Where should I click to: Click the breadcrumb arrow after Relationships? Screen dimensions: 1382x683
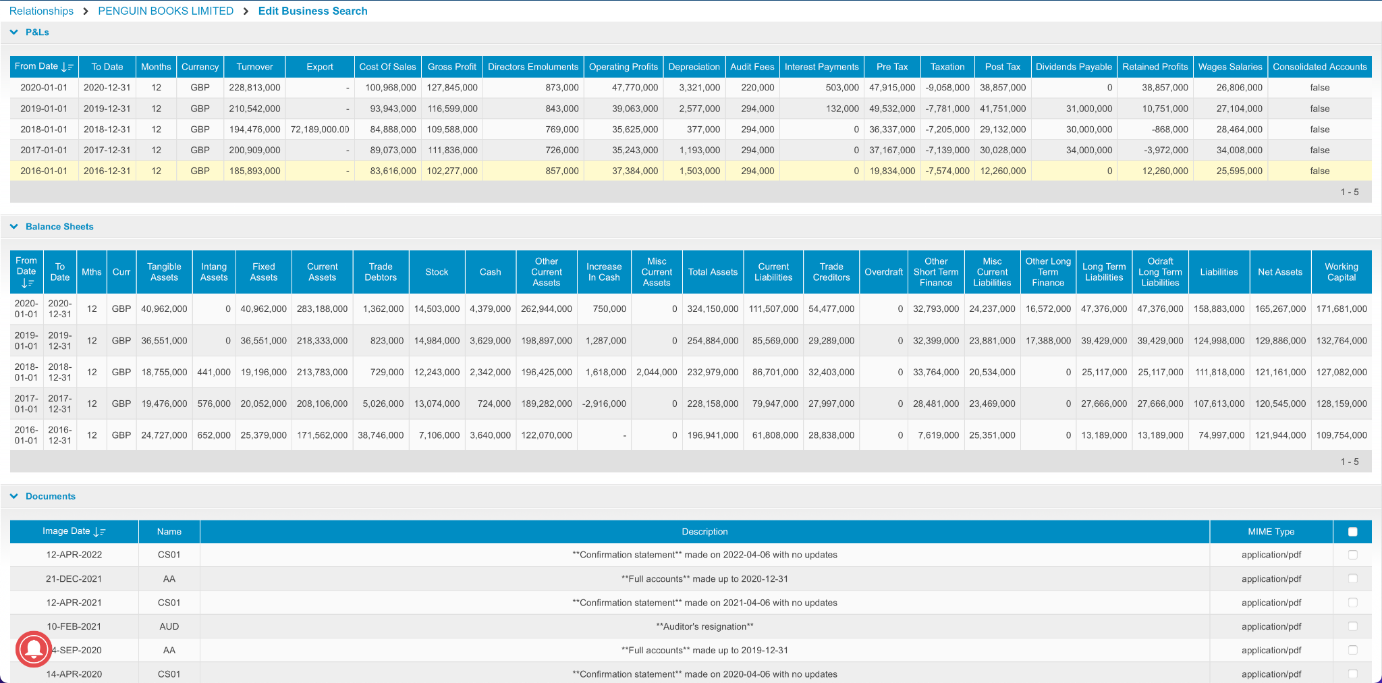point(86,11)
